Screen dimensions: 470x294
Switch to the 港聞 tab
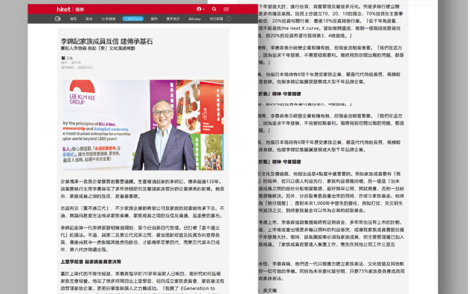coord(74,19)
